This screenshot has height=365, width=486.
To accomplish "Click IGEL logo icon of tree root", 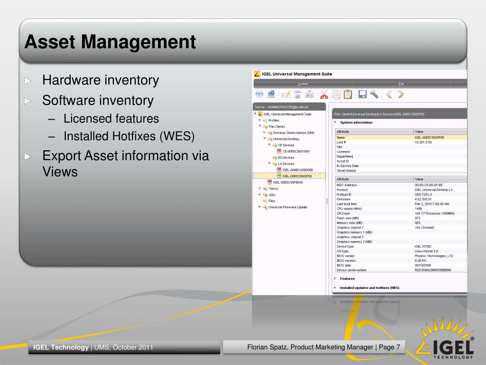I will coord(261,114).
